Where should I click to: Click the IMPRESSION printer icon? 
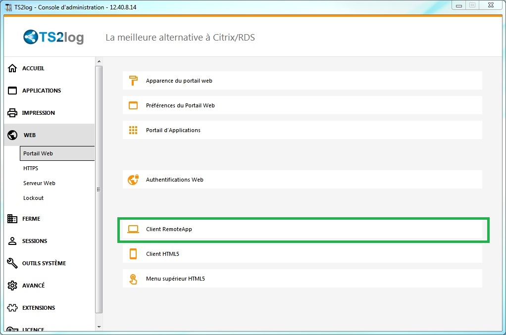pos(12,113)
